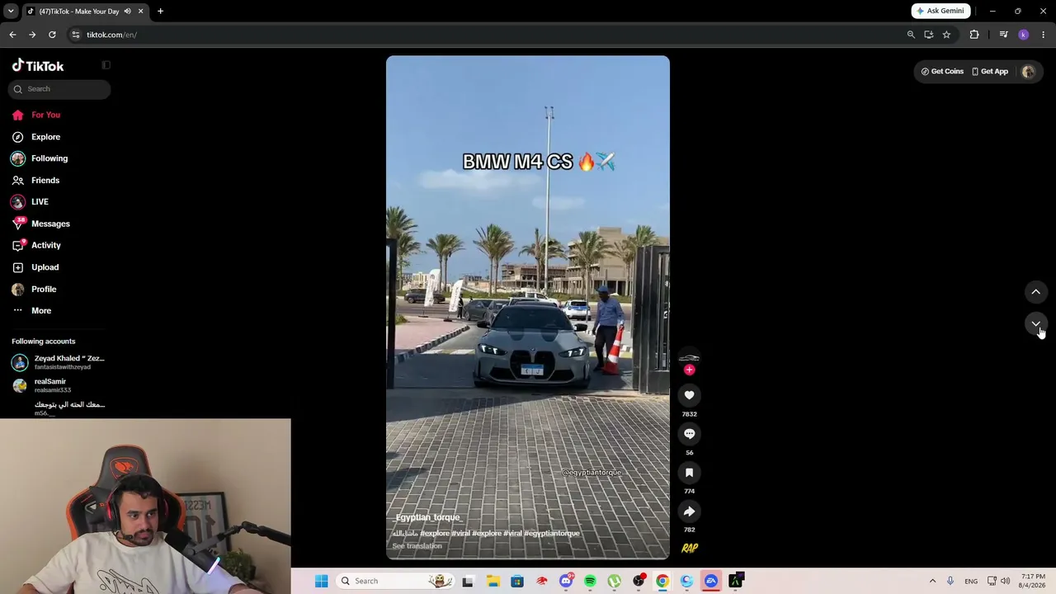
Task: Open the Windows Start menu
Action: coord(322,581)
